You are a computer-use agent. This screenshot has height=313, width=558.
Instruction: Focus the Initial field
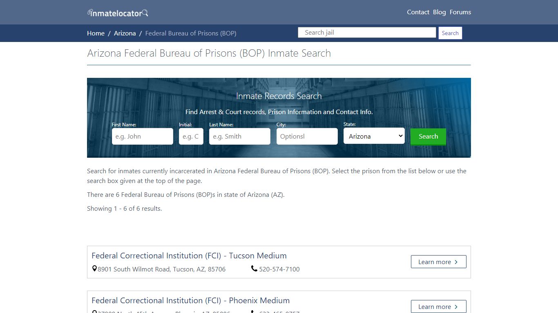point(191,136)
